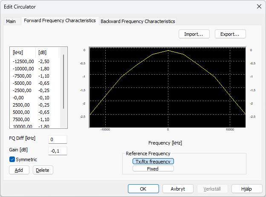Cancel with the Avbryt button
This screenshot has width=266, height=197.
pos(178,188)
